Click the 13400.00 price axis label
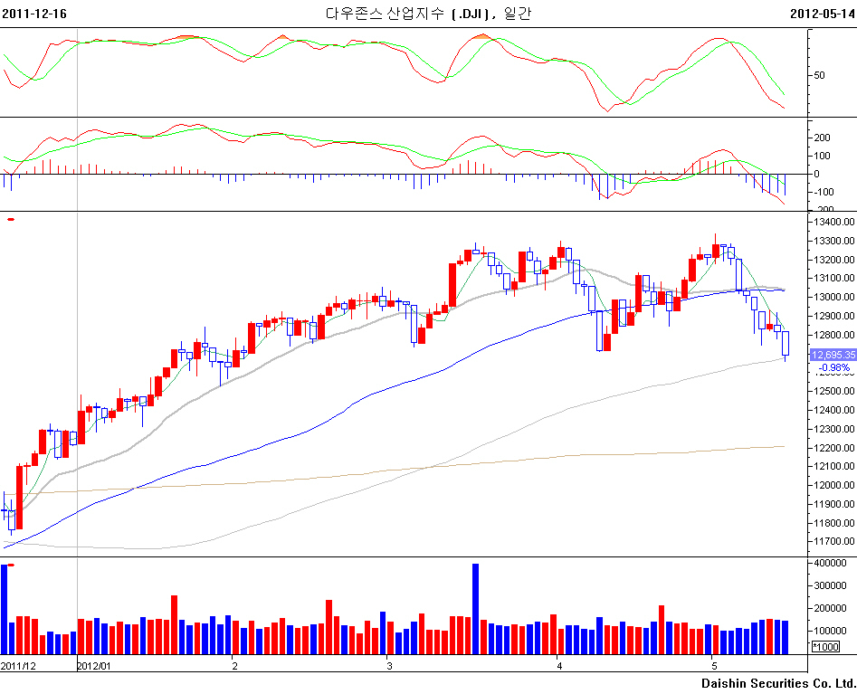 [x=833, y=222]
